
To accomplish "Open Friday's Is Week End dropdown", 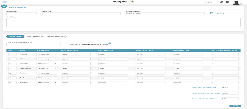I will click(47, 78).
